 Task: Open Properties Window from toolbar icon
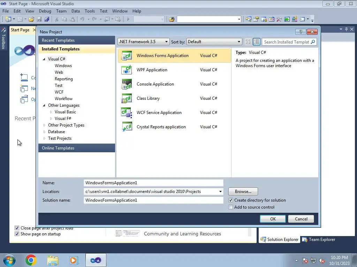pos(256,19)
